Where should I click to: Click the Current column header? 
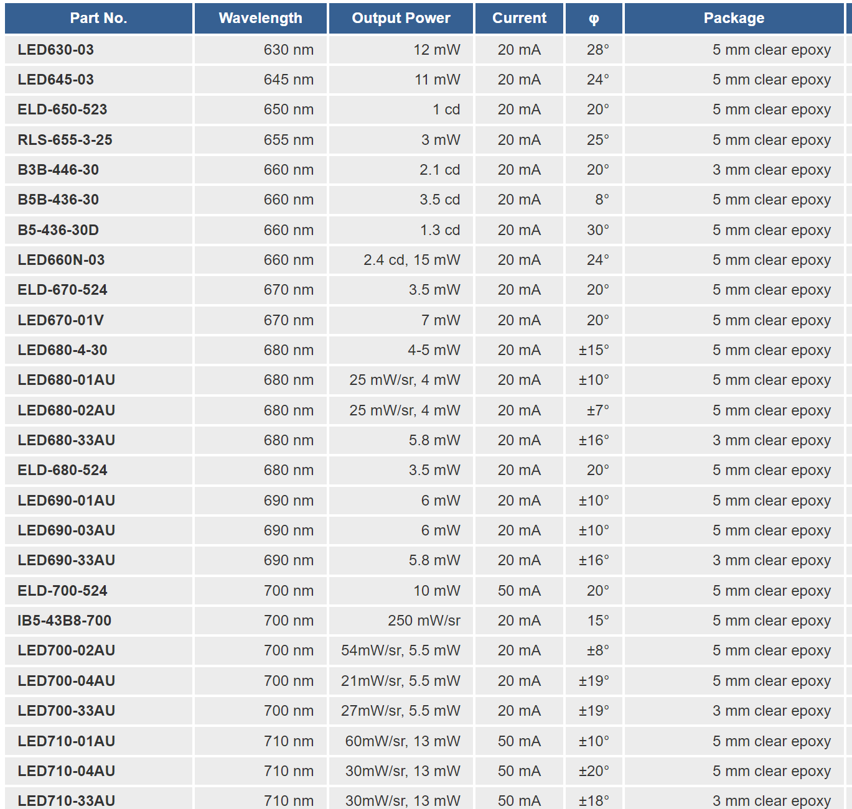pos(520,18)
